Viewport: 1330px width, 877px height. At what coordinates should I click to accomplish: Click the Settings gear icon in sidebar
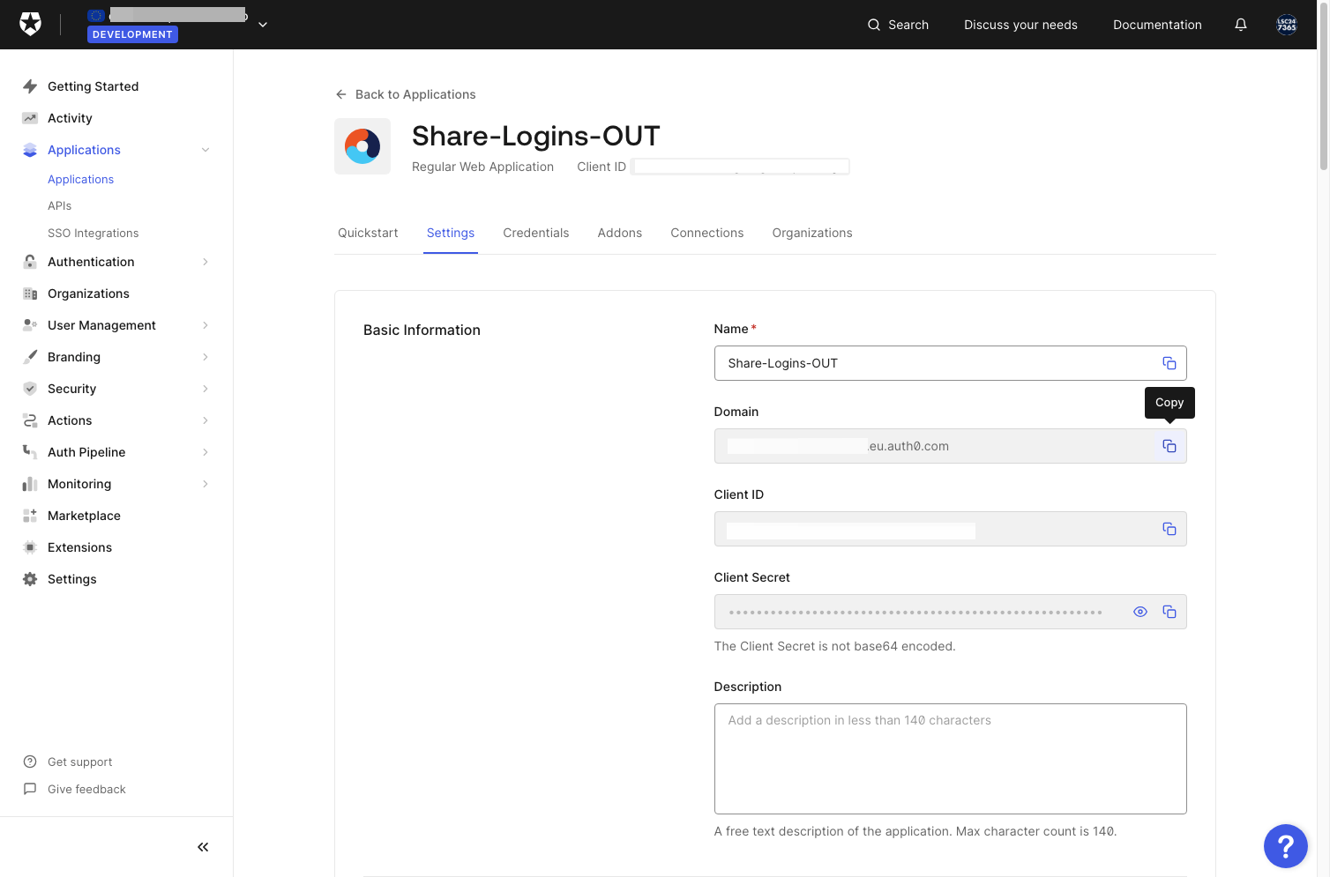click(x=30, y=579)
